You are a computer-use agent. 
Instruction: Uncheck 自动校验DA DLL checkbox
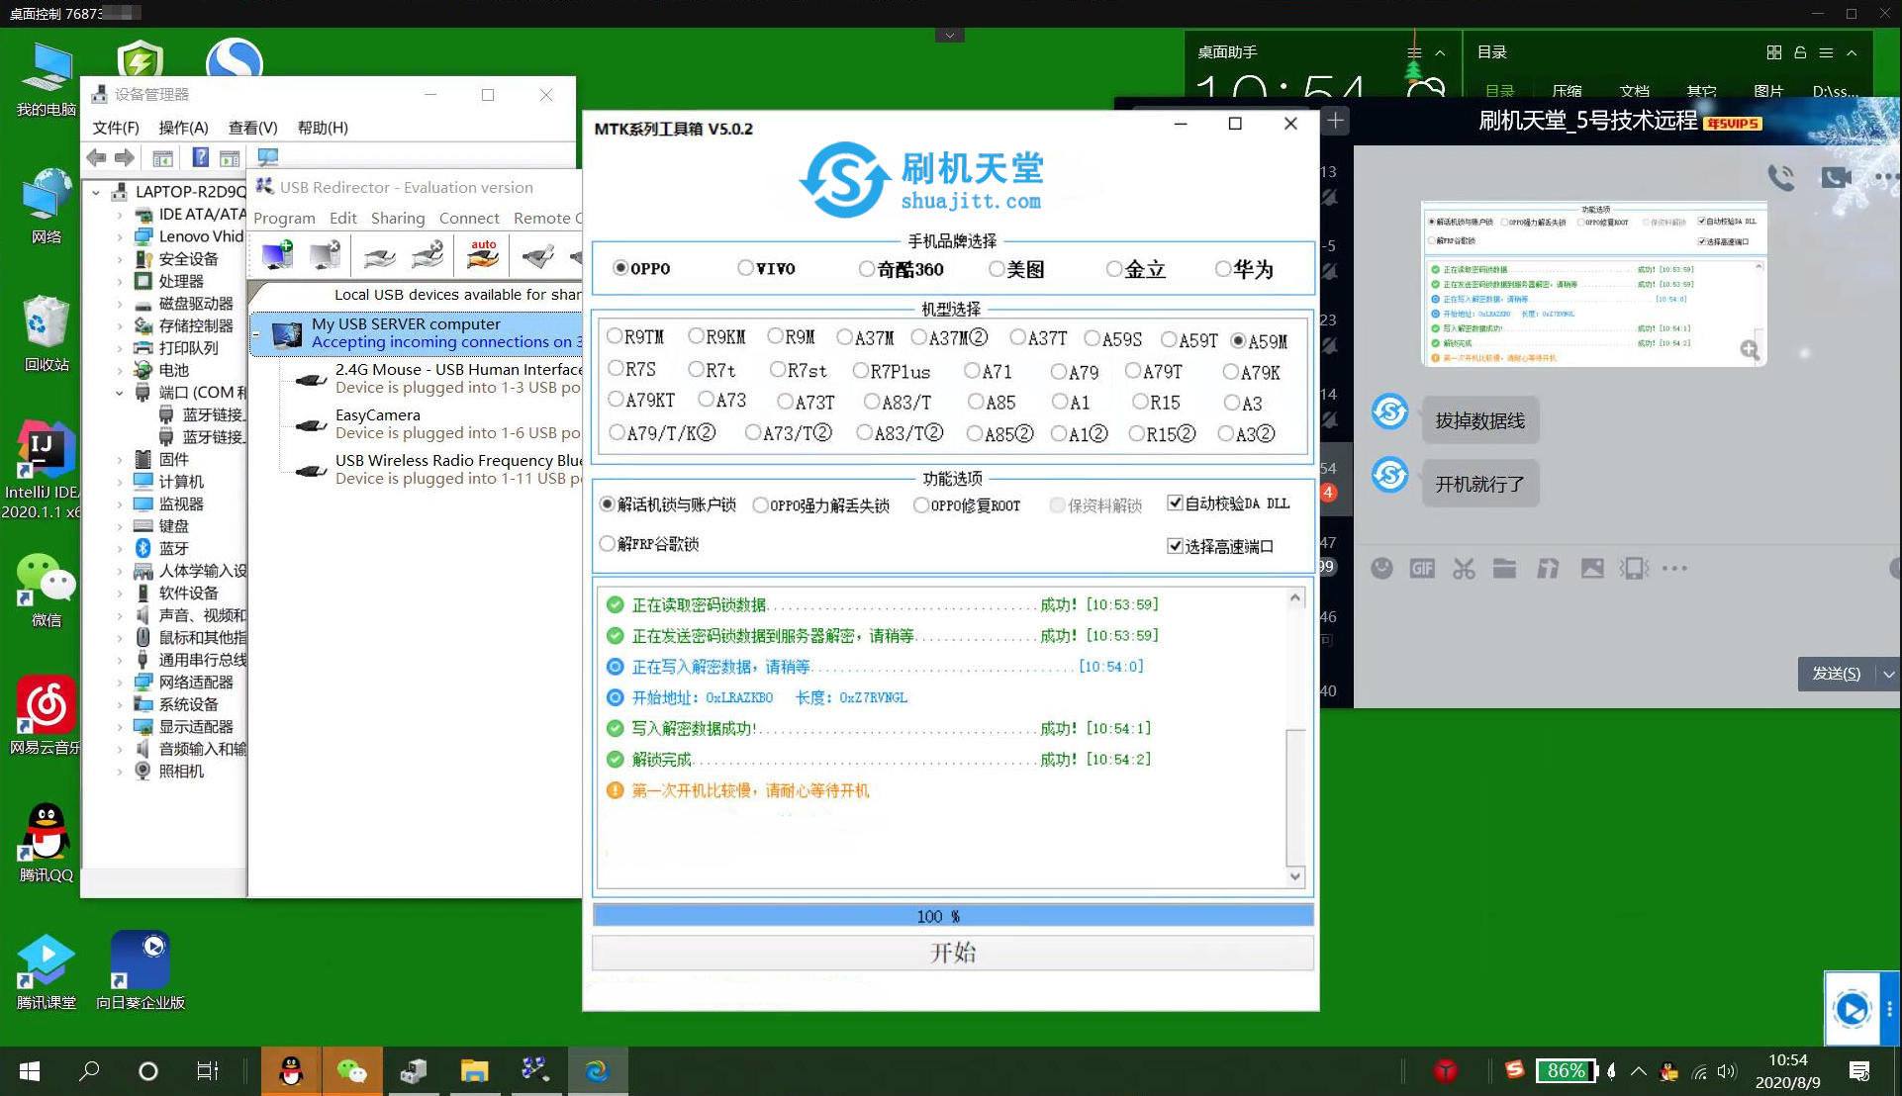[x=1175, y=503]
